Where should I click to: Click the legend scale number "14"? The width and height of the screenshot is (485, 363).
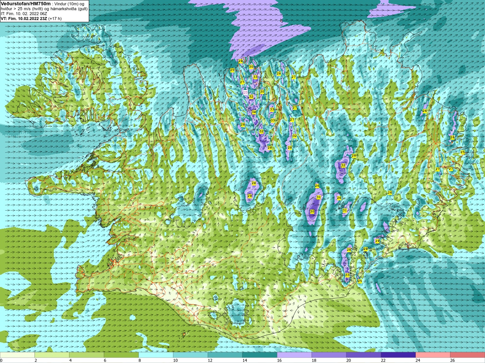(x=244, y=361)
